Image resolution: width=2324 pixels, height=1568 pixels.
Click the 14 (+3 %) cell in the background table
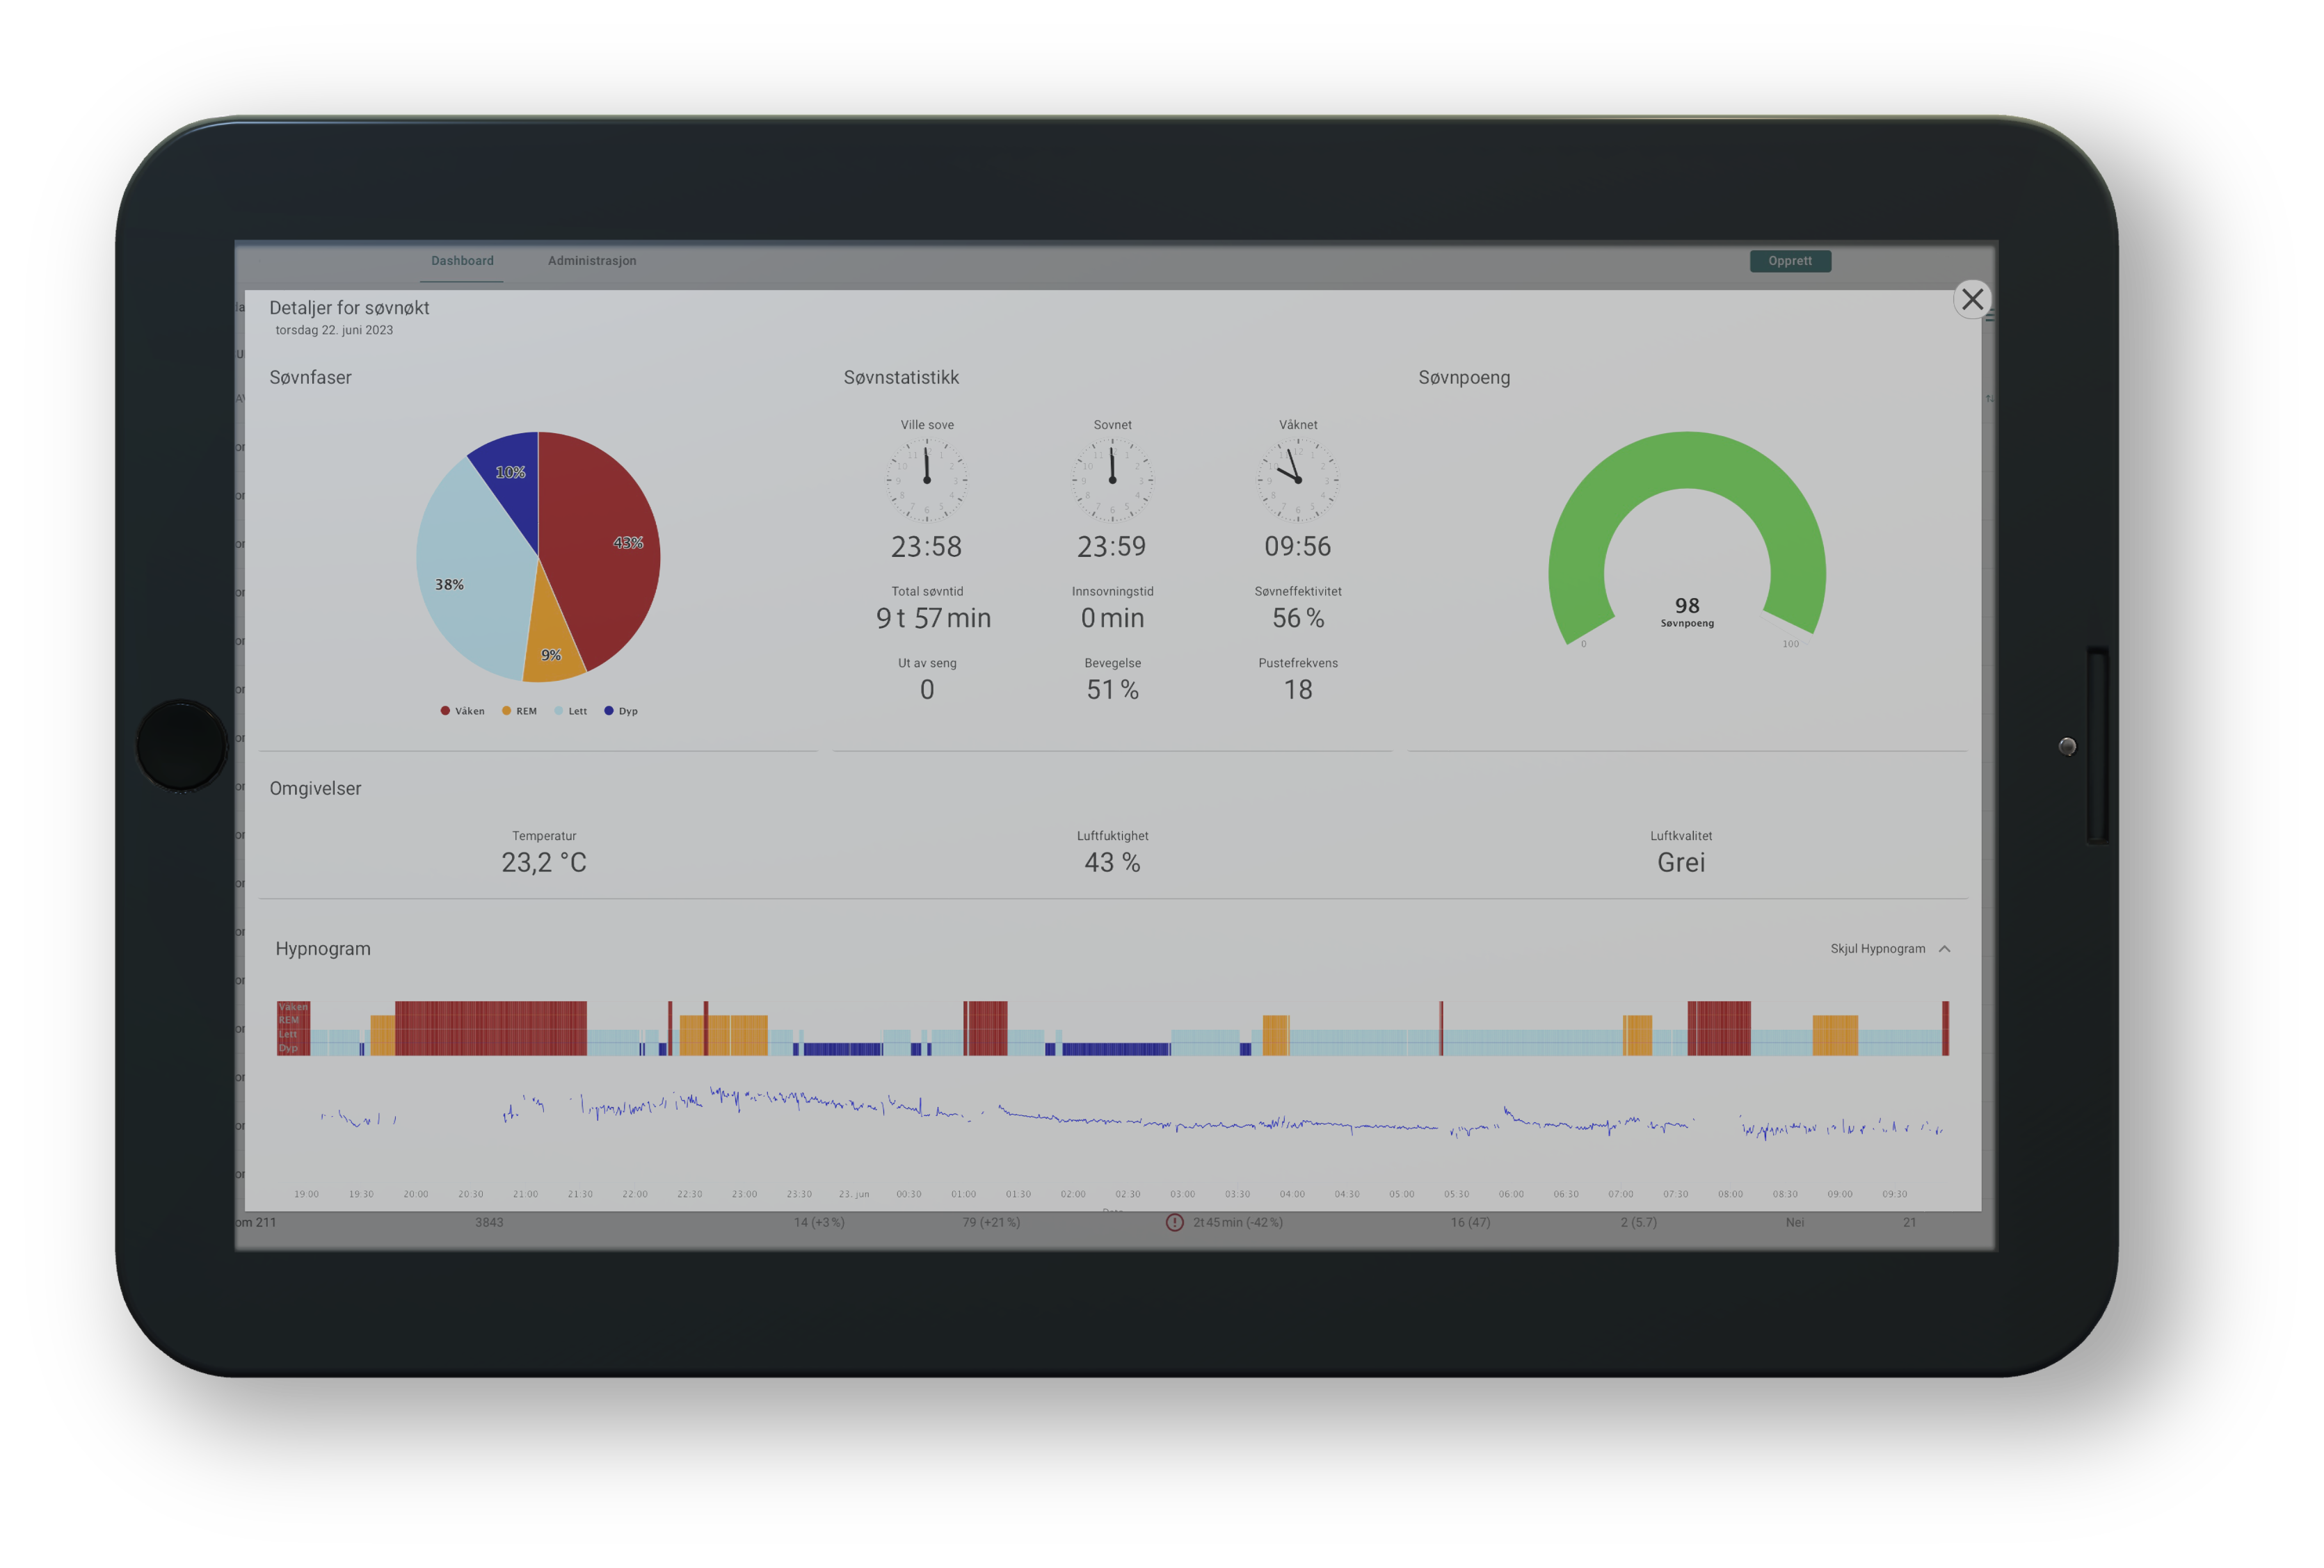tap(819, 1222)
